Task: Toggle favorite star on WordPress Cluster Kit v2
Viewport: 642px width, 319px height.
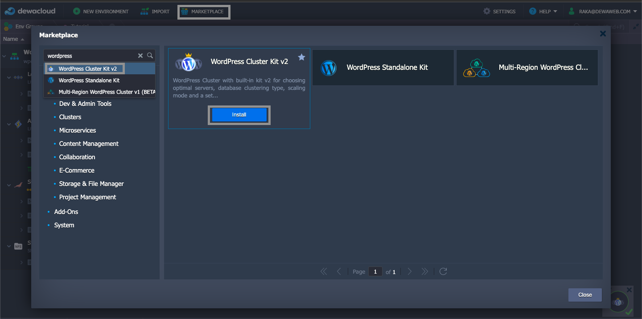Action: coord(301,57)
